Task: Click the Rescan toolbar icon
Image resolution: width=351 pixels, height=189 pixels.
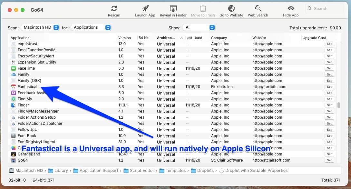Action: click(x=114, y=8)
